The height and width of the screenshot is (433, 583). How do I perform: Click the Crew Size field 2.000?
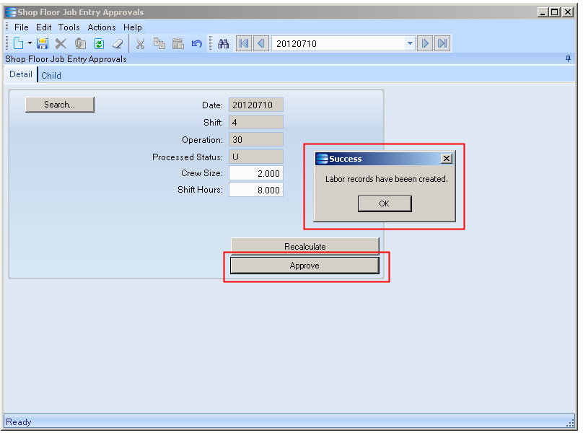click(x=256, y=173)
